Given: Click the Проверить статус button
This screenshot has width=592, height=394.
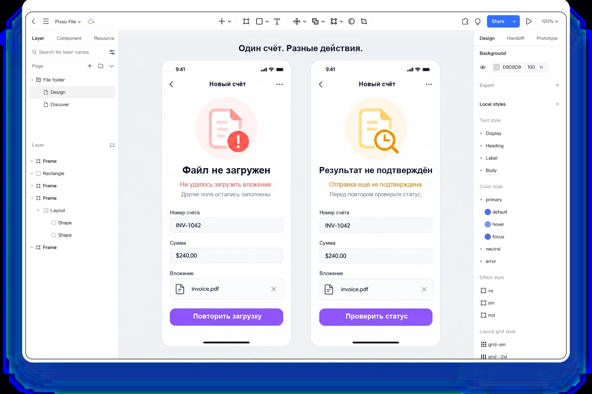Looking at the screenshot, I should (x=376, y=317).
